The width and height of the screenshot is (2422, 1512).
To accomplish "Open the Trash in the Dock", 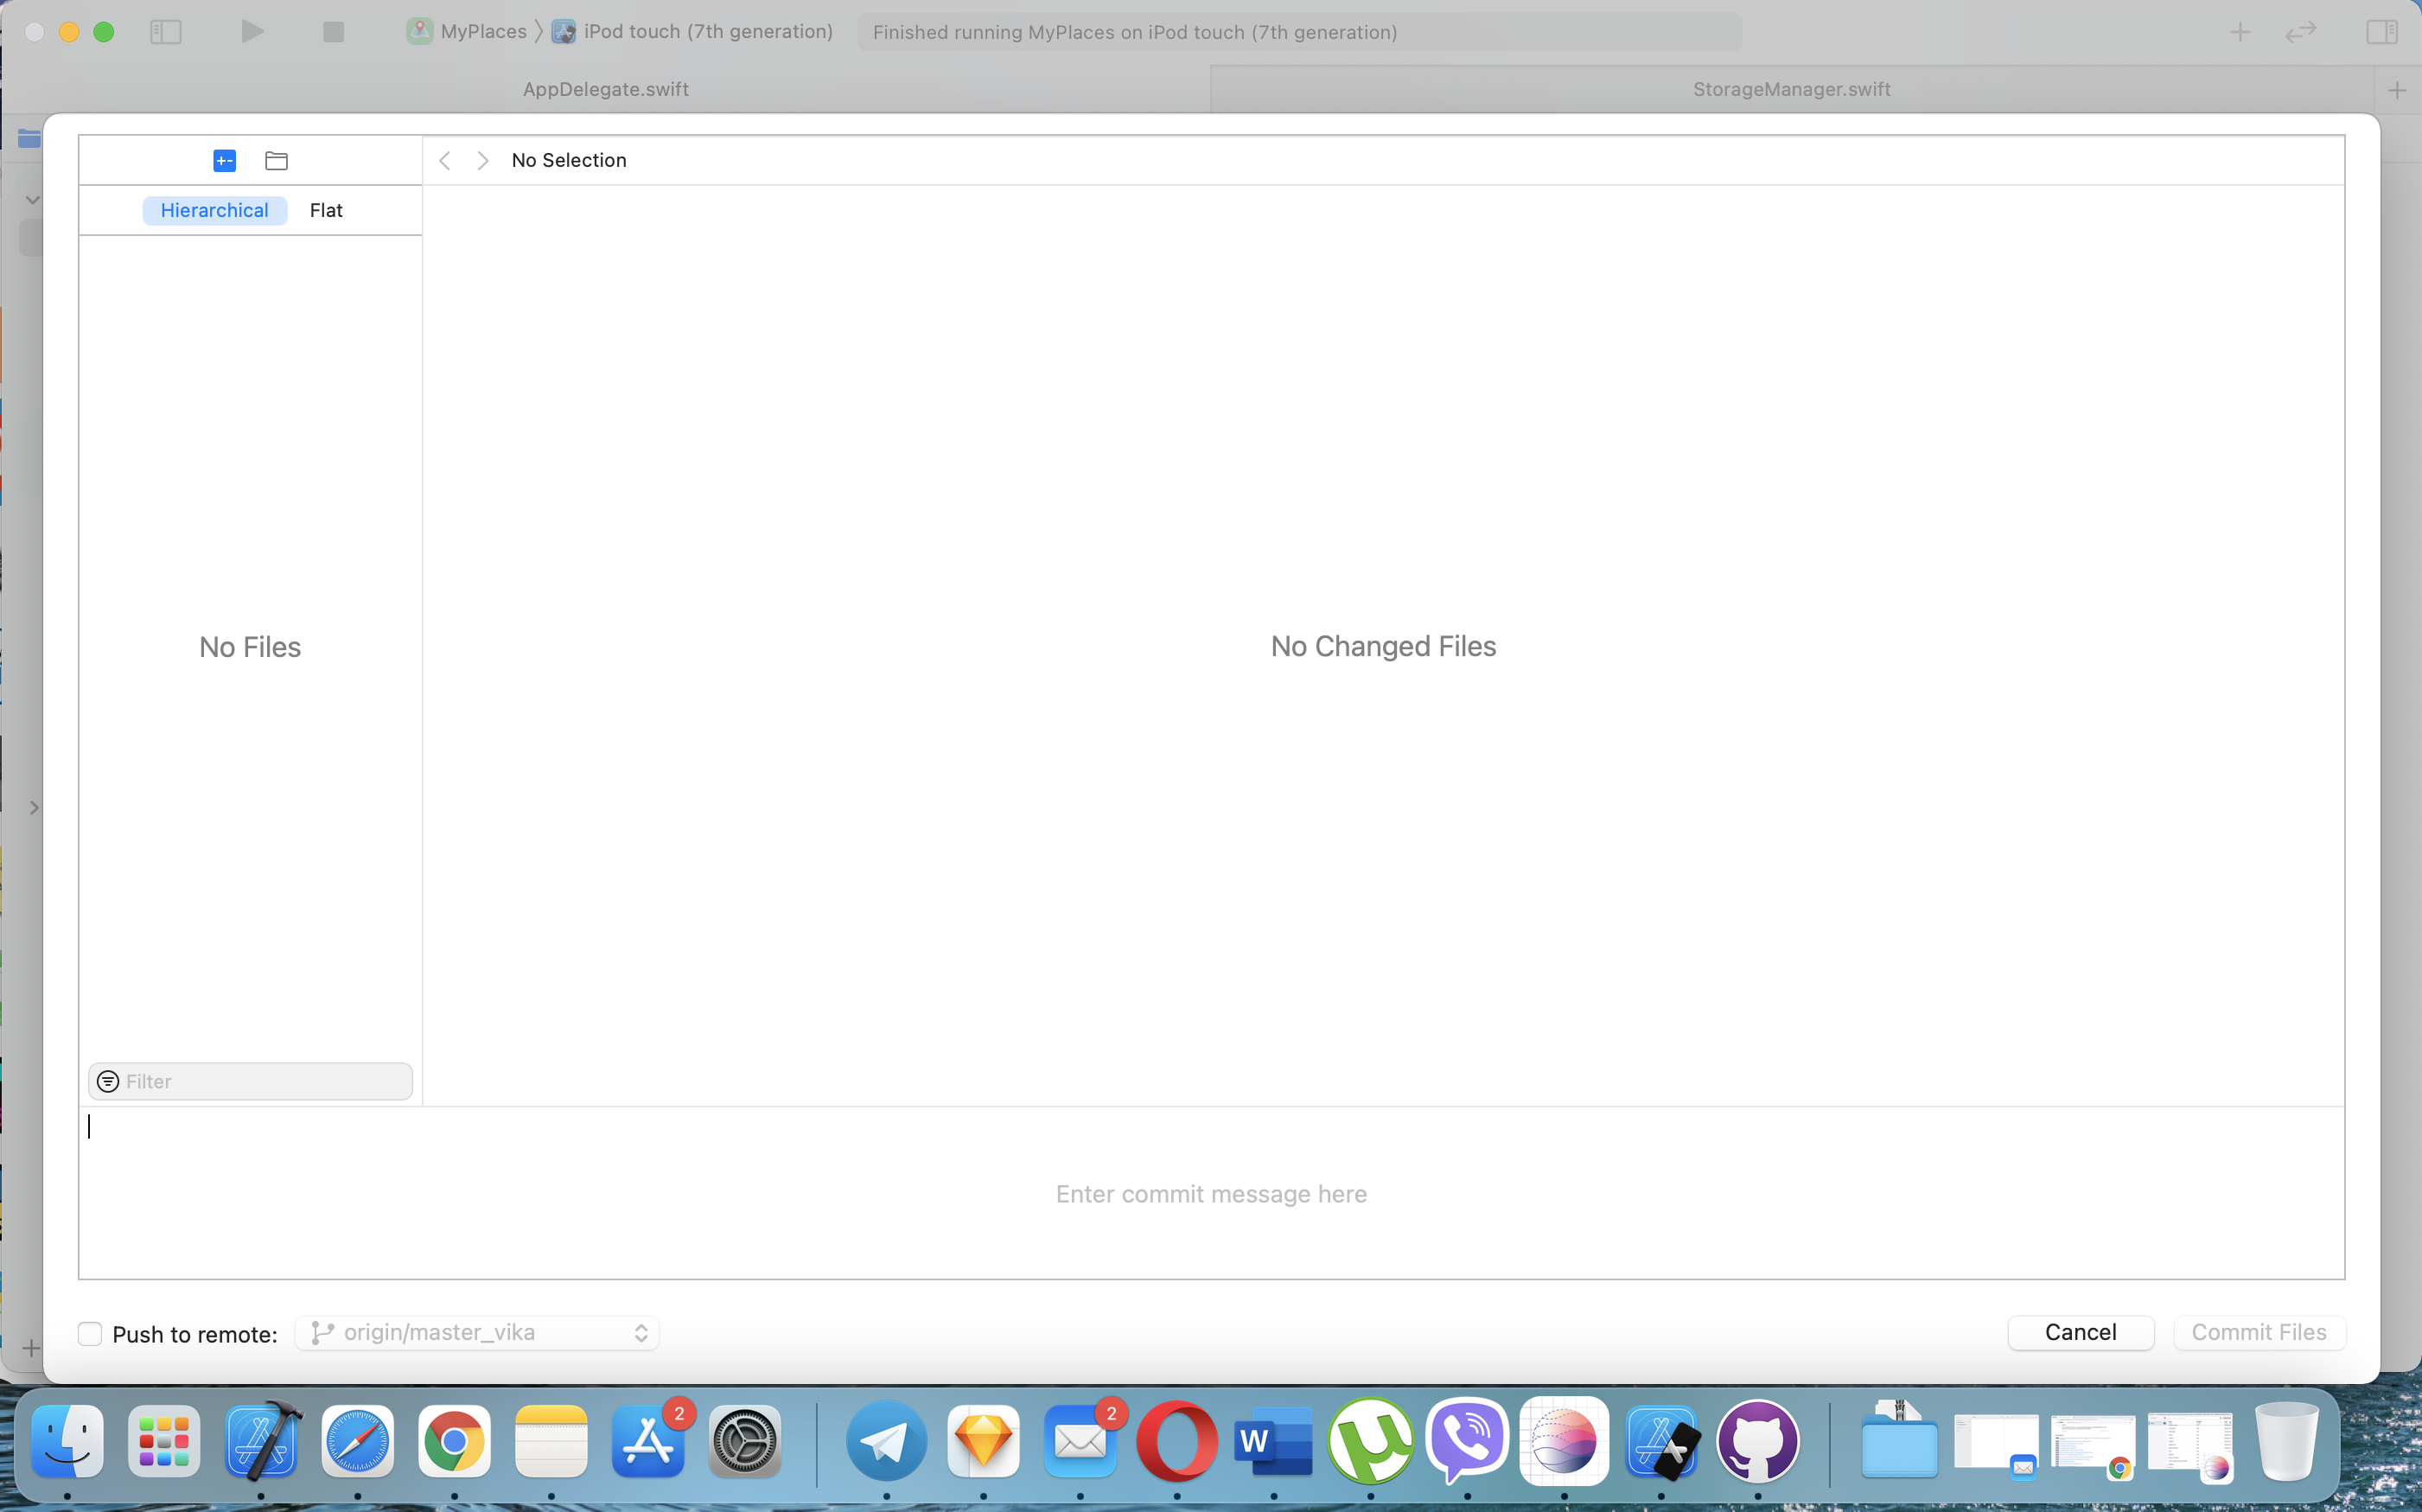I will tap(2287, 1441).
